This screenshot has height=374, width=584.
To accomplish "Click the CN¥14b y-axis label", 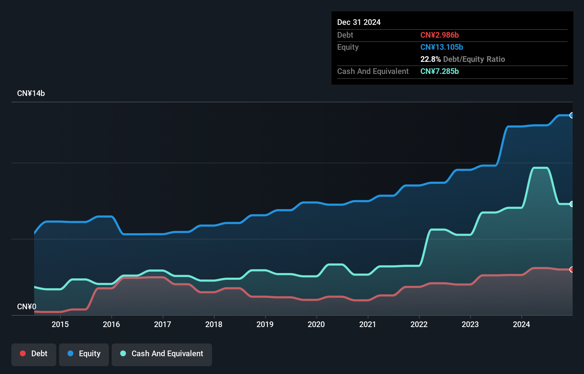I will [31, 93].
